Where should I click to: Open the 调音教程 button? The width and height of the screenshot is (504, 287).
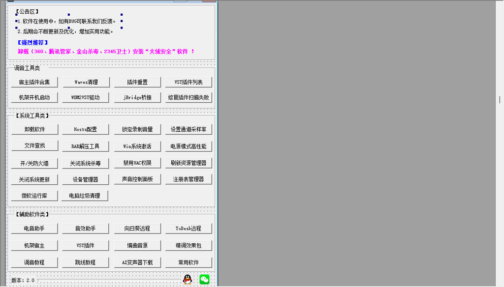pyautogui.click(x=34, y=262)
